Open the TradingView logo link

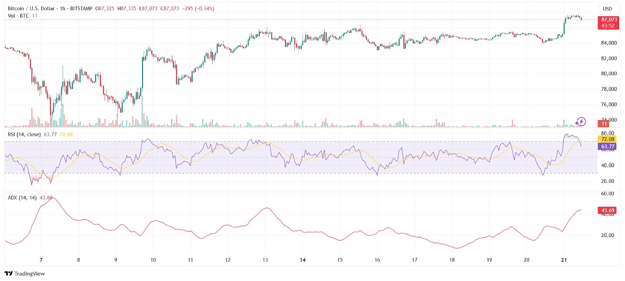tap(25, 274)
